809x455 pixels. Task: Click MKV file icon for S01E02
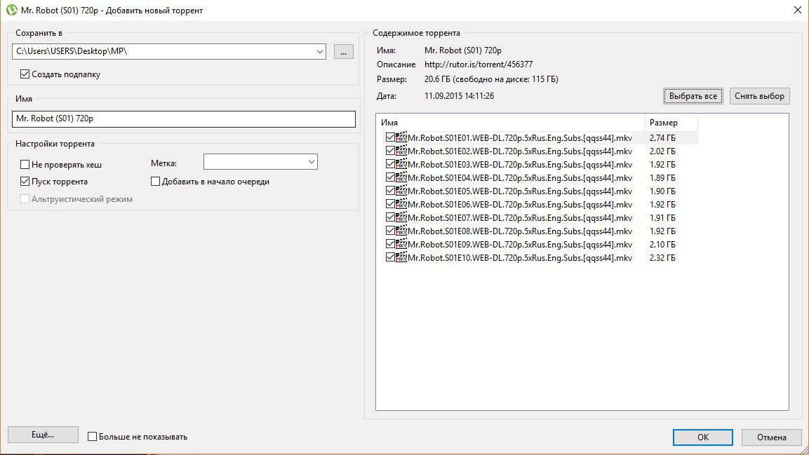[x=401, y=151]
